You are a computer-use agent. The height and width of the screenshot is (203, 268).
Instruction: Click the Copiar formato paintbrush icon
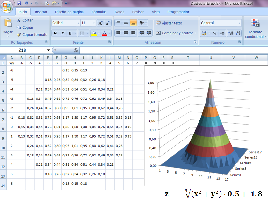pos(19,34)
